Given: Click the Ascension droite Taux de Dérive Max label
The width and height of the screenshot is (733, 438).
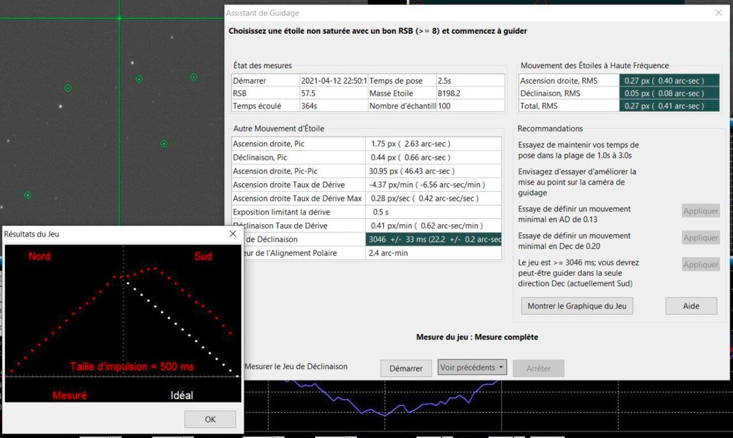Looking at the screenshot, I should click(x=298, y=198).
